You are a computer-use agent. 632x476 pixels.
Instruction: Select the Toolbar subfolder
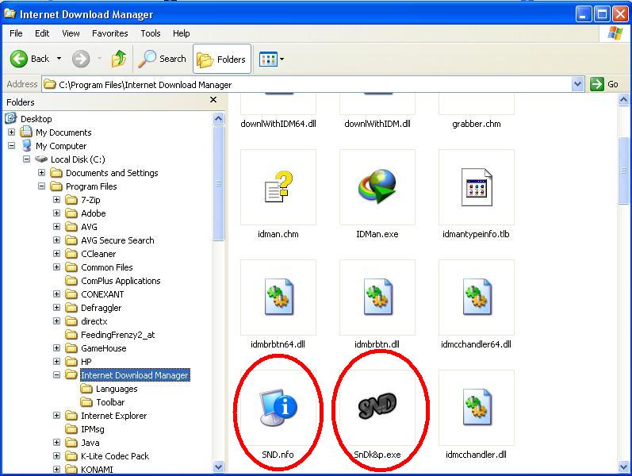tap(110, 402)
